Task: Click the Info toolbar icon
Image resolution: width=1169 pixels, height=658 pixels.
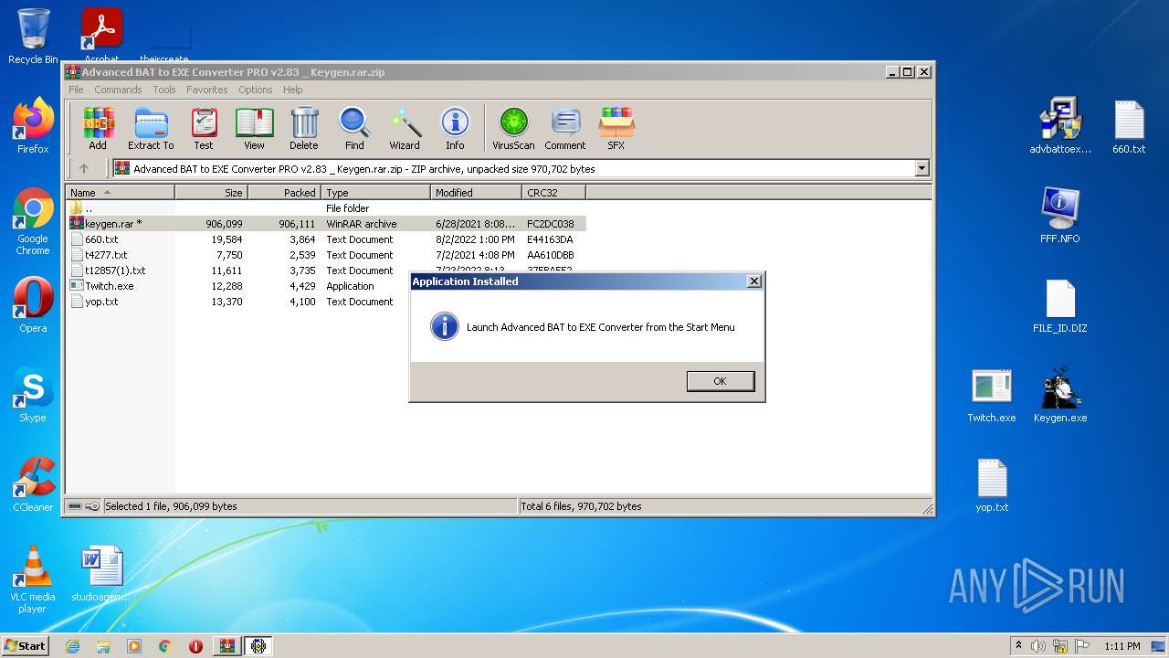Action: click(x=455, y=129)
